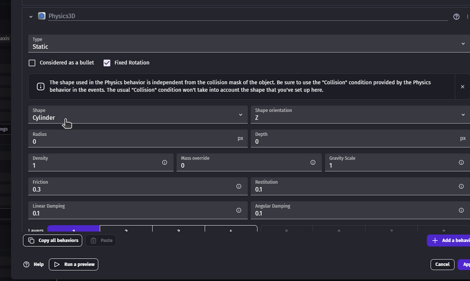
Task: Click the Mass override info icon
Action: (x=313, y=162)
